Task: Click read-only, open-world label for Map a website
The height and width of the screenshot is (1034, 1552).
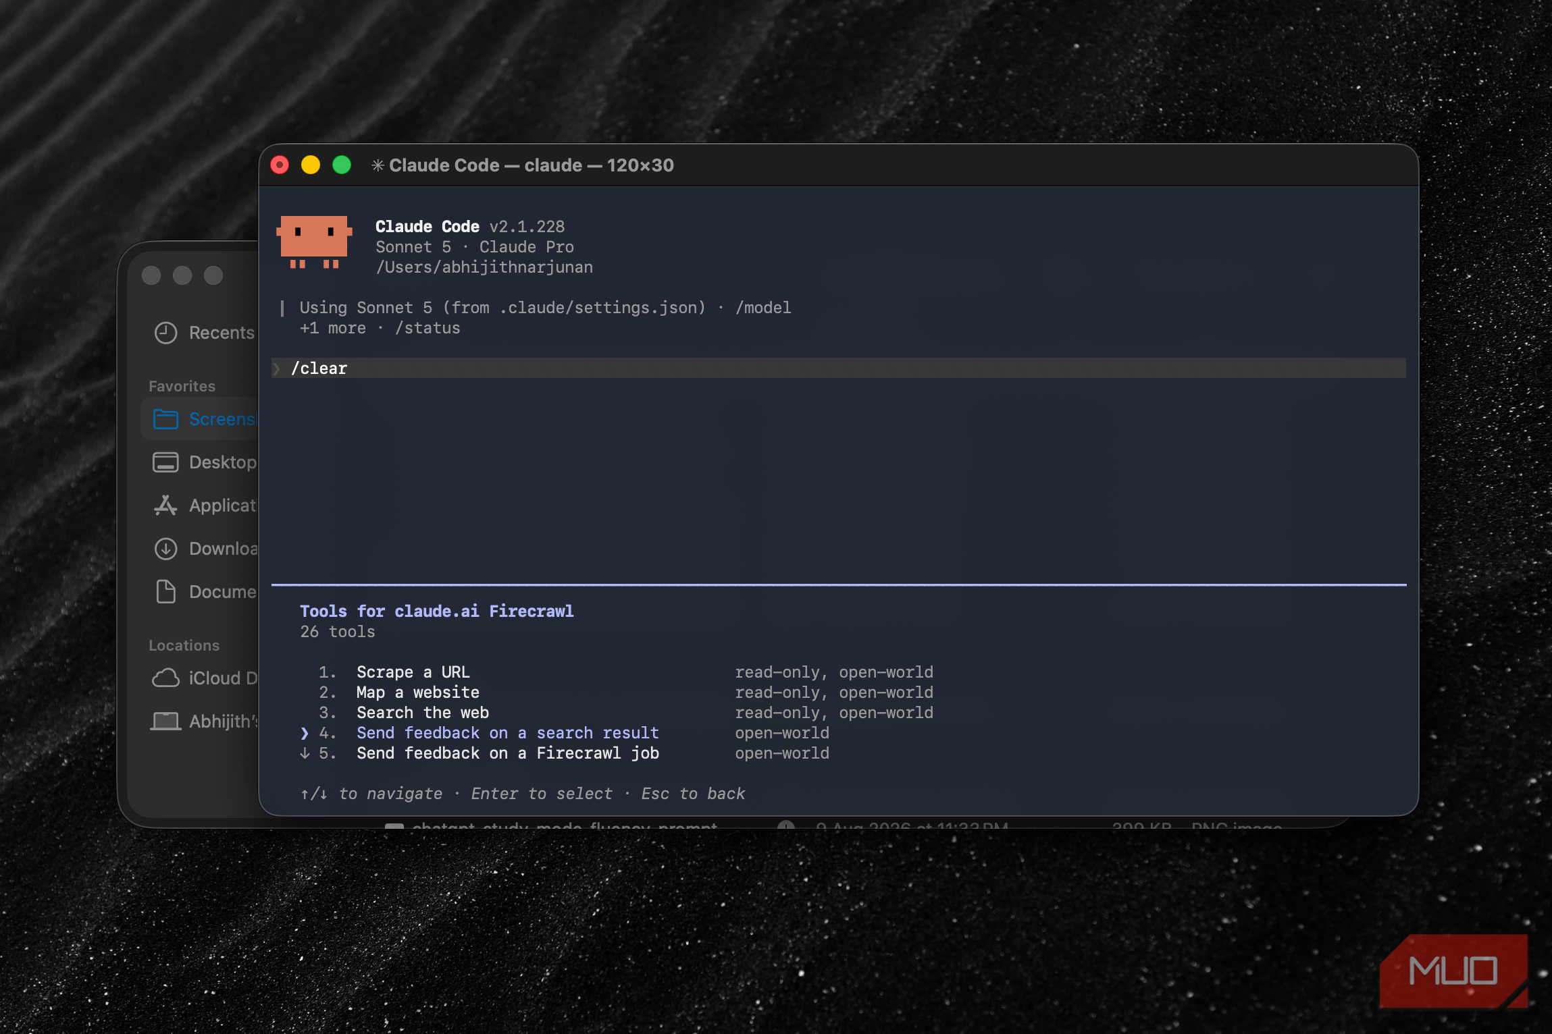Action: pyautogui.click(x=834, y=692)
